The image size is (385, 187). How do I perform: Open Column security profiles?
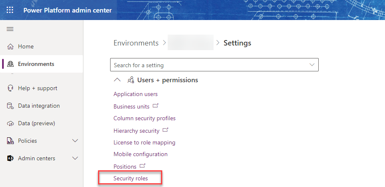pyautogui.click(x=145, y=119)
